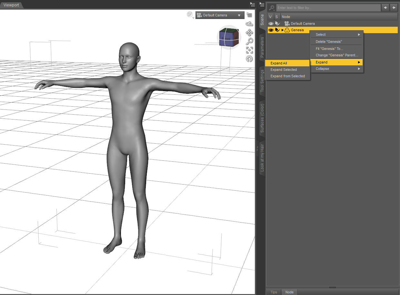
Task: Open the viewport options menu icon
Action: (x=249, y=15)
